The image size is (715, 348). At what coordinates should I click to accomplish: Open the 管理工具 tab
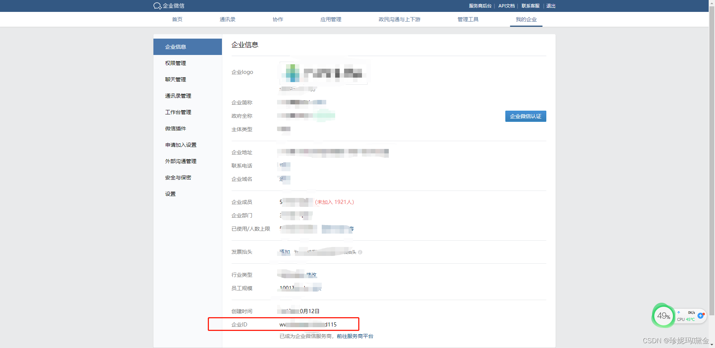click(x=468, y=19)
